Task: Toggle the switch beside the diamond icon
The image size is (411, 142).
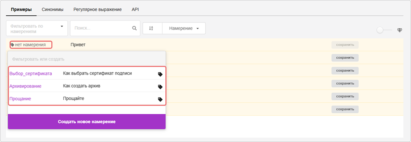Action: point(384,30)
